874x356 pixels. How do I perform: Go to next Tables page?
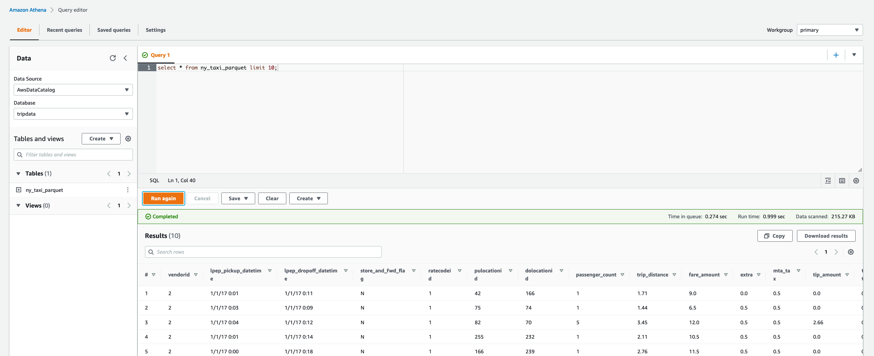tap(129, 173)
